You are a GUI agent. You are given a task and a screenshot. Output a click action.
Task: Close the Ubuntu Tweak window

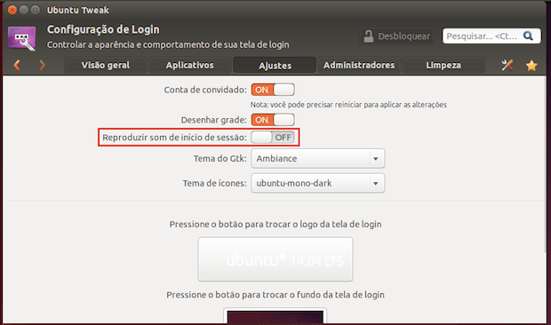tap(12, 10)
